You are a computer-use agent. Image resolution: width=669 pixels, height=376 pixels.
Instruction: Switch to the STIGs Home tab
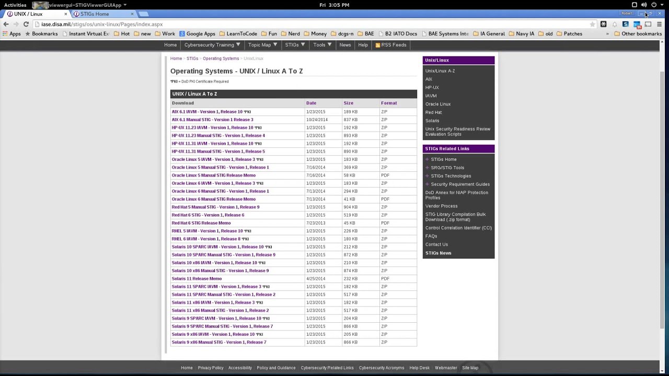pyautogui.click(x=102, y=14)
